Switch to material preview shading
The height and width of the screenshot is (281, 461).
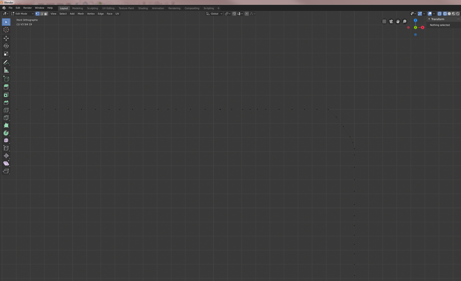[x=453, y=14]
